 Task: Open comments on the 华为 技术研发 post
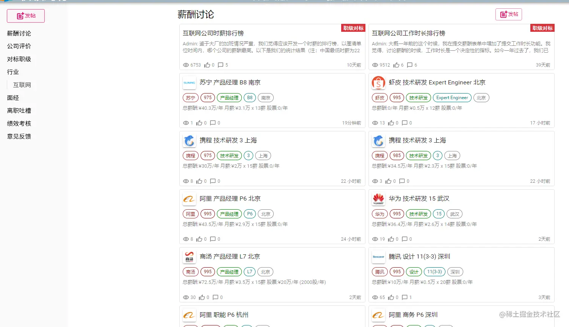[x=405, y=239]
